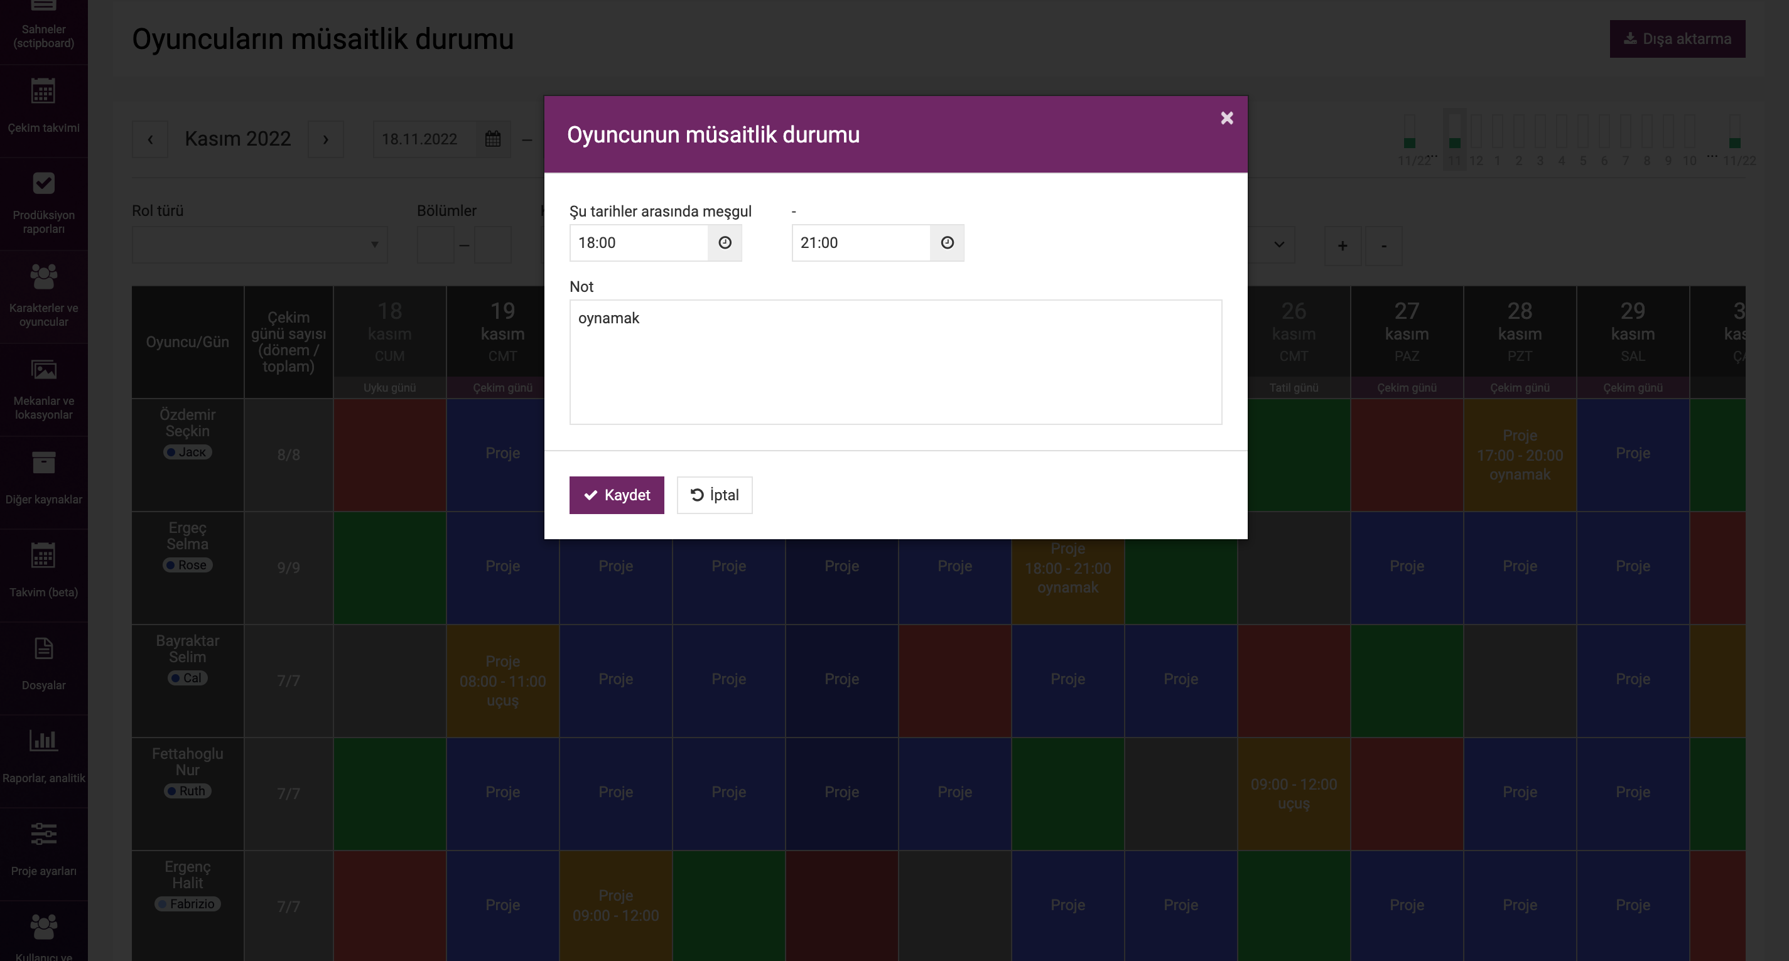Image resolution: width=1789 pixels, height=961 pixels.
Task: Click the 17:00 - 20:00 oynamak cell
Action: [x=1520, y=455]
